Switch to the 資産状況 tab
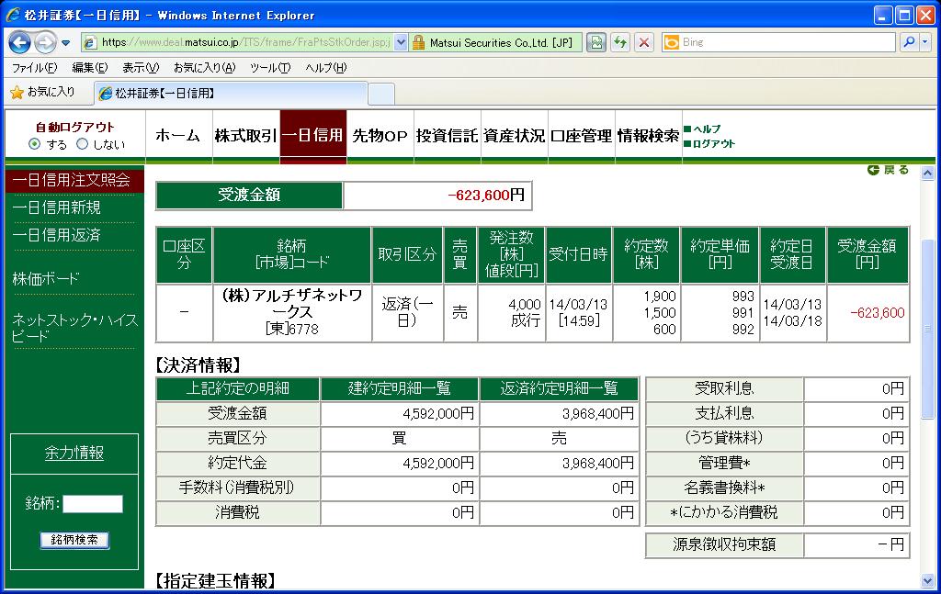The image size is (941, 594). coord(514,136)
